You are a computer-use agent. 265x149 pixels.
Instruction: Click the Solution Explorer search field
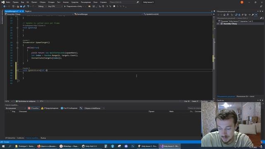coord(238,18)
